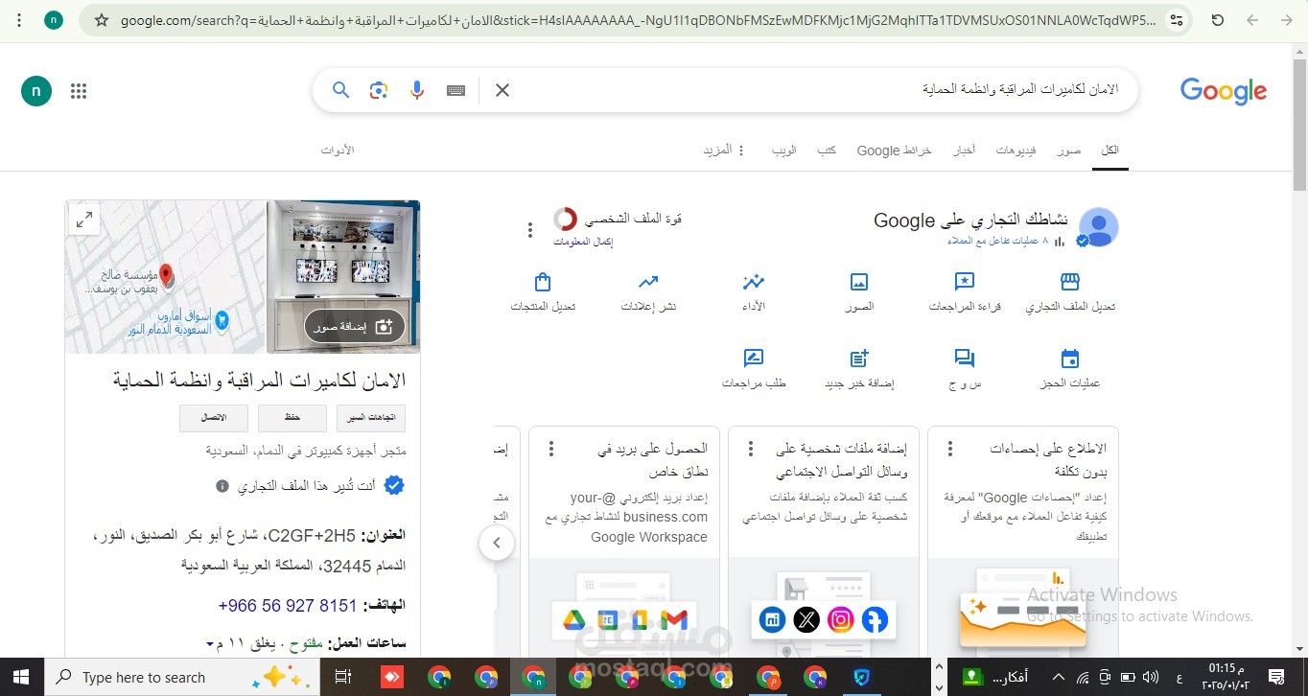Screen dimensions: 1308x696
Task: Open طلب مراجعات (ask for reviews)
Action: coord(754,369)
